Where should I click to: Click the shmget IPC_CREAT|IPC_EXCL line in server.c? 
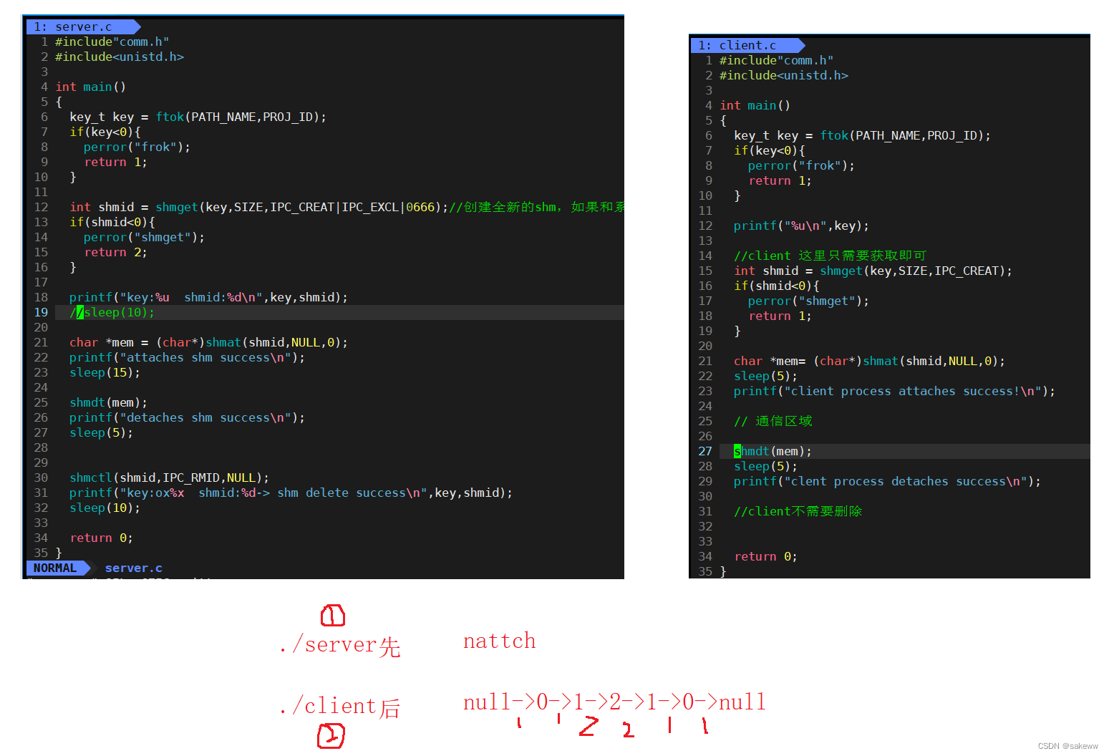[347, 207]
